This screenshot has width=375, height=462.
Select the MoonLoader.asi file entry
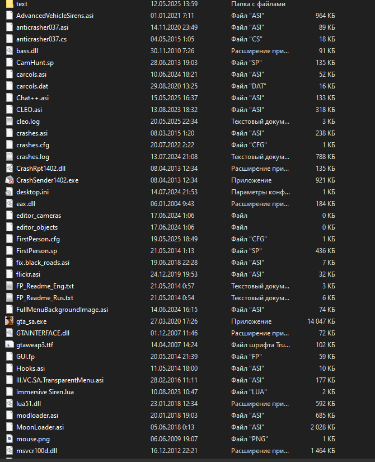click(x=40, y=427)
